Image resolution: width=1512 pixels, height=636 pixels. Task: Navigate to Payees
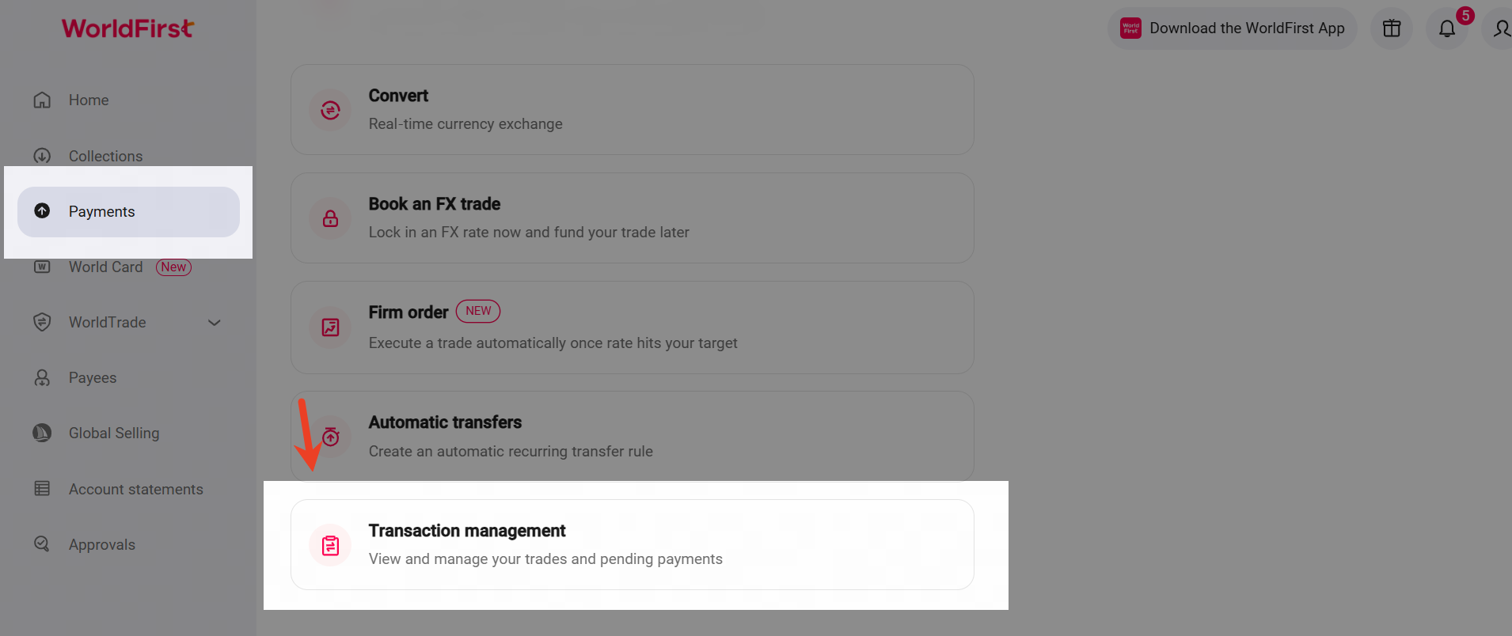(x=92, y=378)
